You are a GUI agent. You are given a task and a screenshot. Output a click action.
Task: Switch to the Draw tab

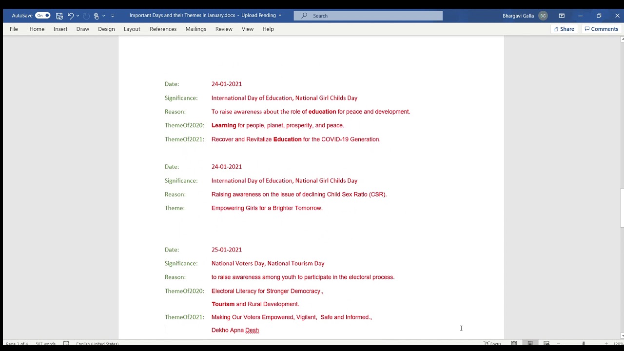pyautogui.click(x=82, y=29)
